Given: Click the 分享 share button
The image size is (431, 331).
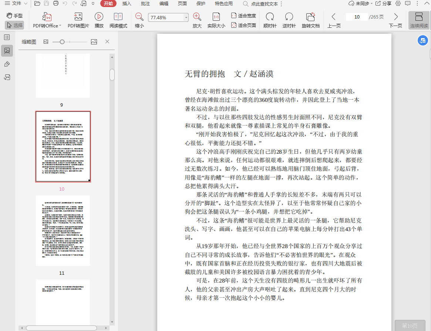Looking at the screenshot, I should click(383, 4).
